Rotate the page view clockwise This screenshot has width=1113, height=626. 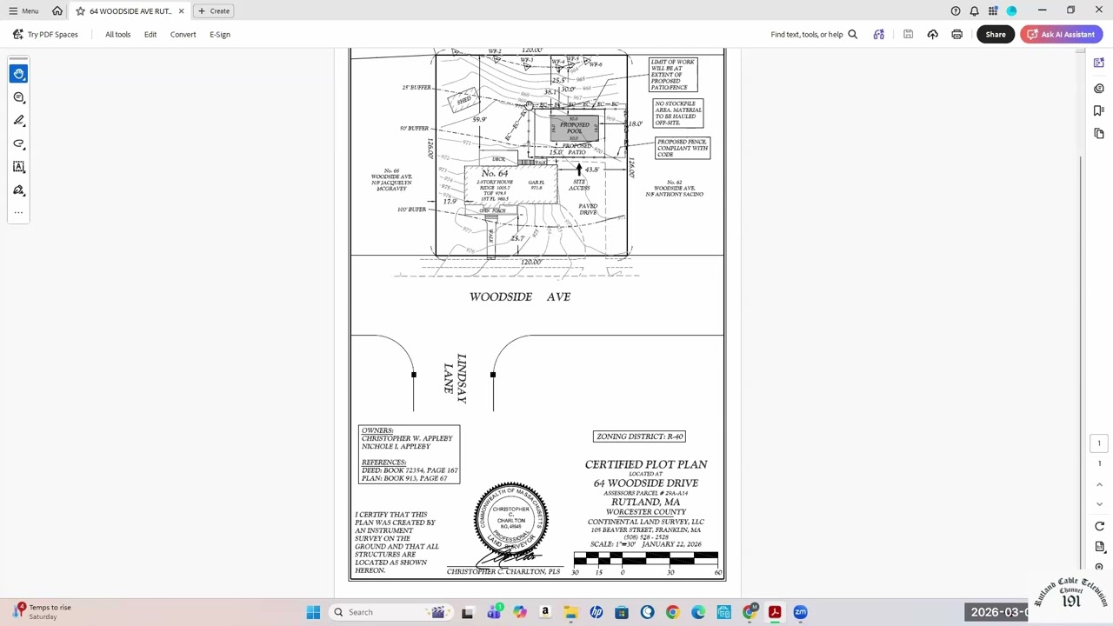pos(1099,526)
